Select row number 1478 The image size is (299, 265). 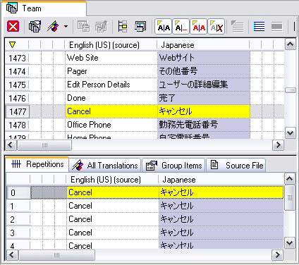[17, 125]
